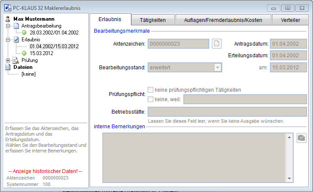The width and height of the screenshot is (313, 192).
Task: Tick the 'keine, weil:' checkbox
Action: click(151, 99)
